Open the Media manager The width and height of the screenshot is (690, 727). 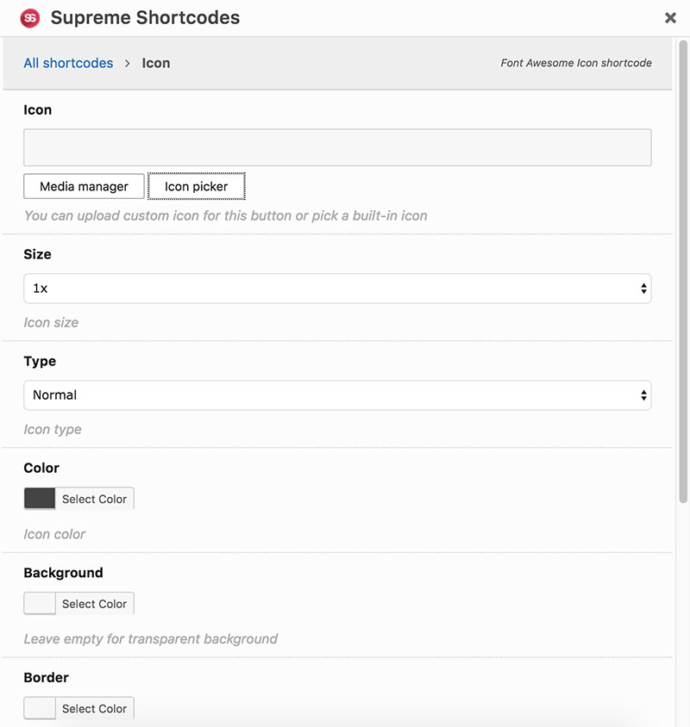click(x=84, y=186)
